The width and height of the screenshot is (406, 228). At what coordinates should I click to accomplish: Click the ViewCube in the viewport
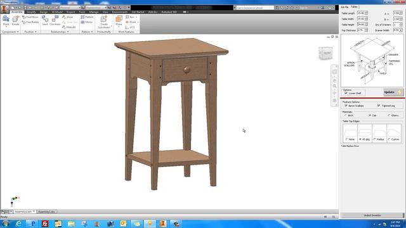(x=325, y=53)
